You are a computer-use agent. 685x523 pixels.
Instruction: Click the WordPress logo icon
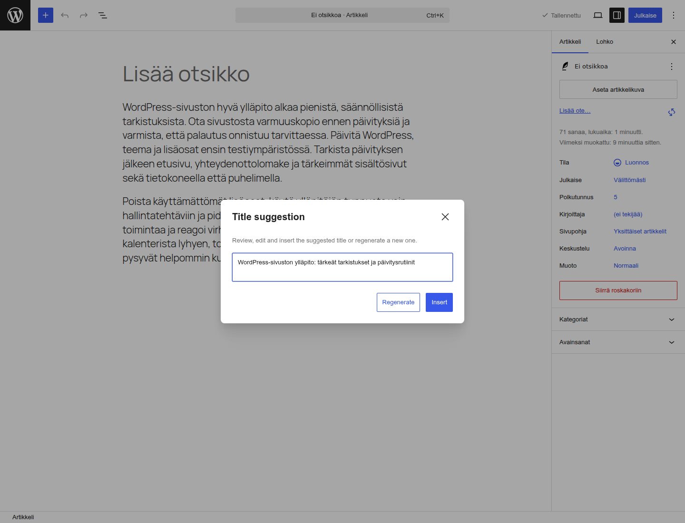click(15, 15)
